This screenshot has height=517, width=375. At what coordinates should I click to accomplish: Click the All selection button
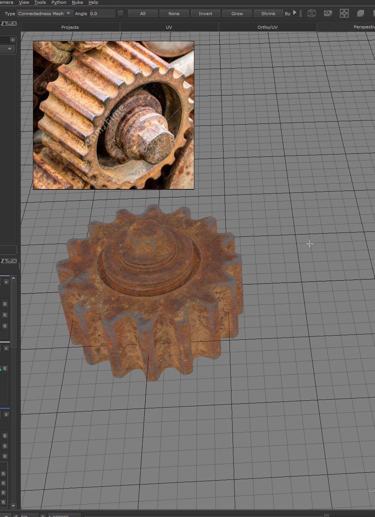pyautogui.click(x=143, y=13)
